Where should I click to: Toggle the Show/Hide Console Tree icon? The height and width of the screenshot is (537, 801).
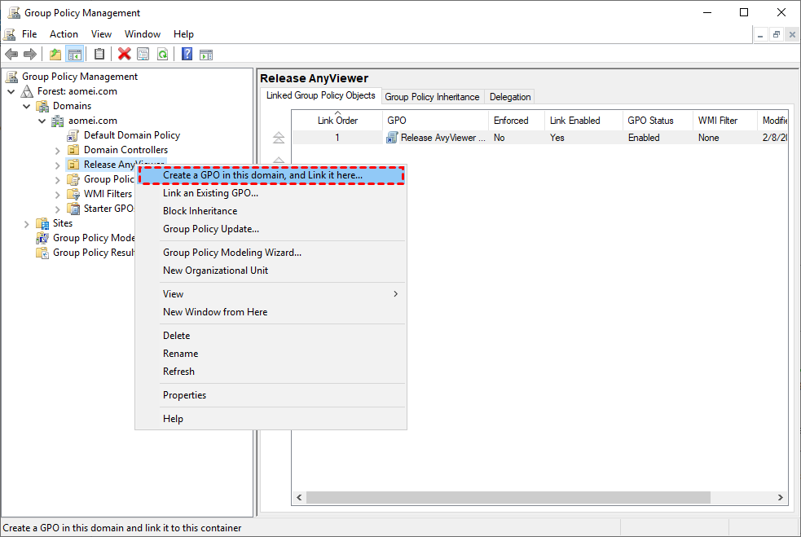click(74, 55)
